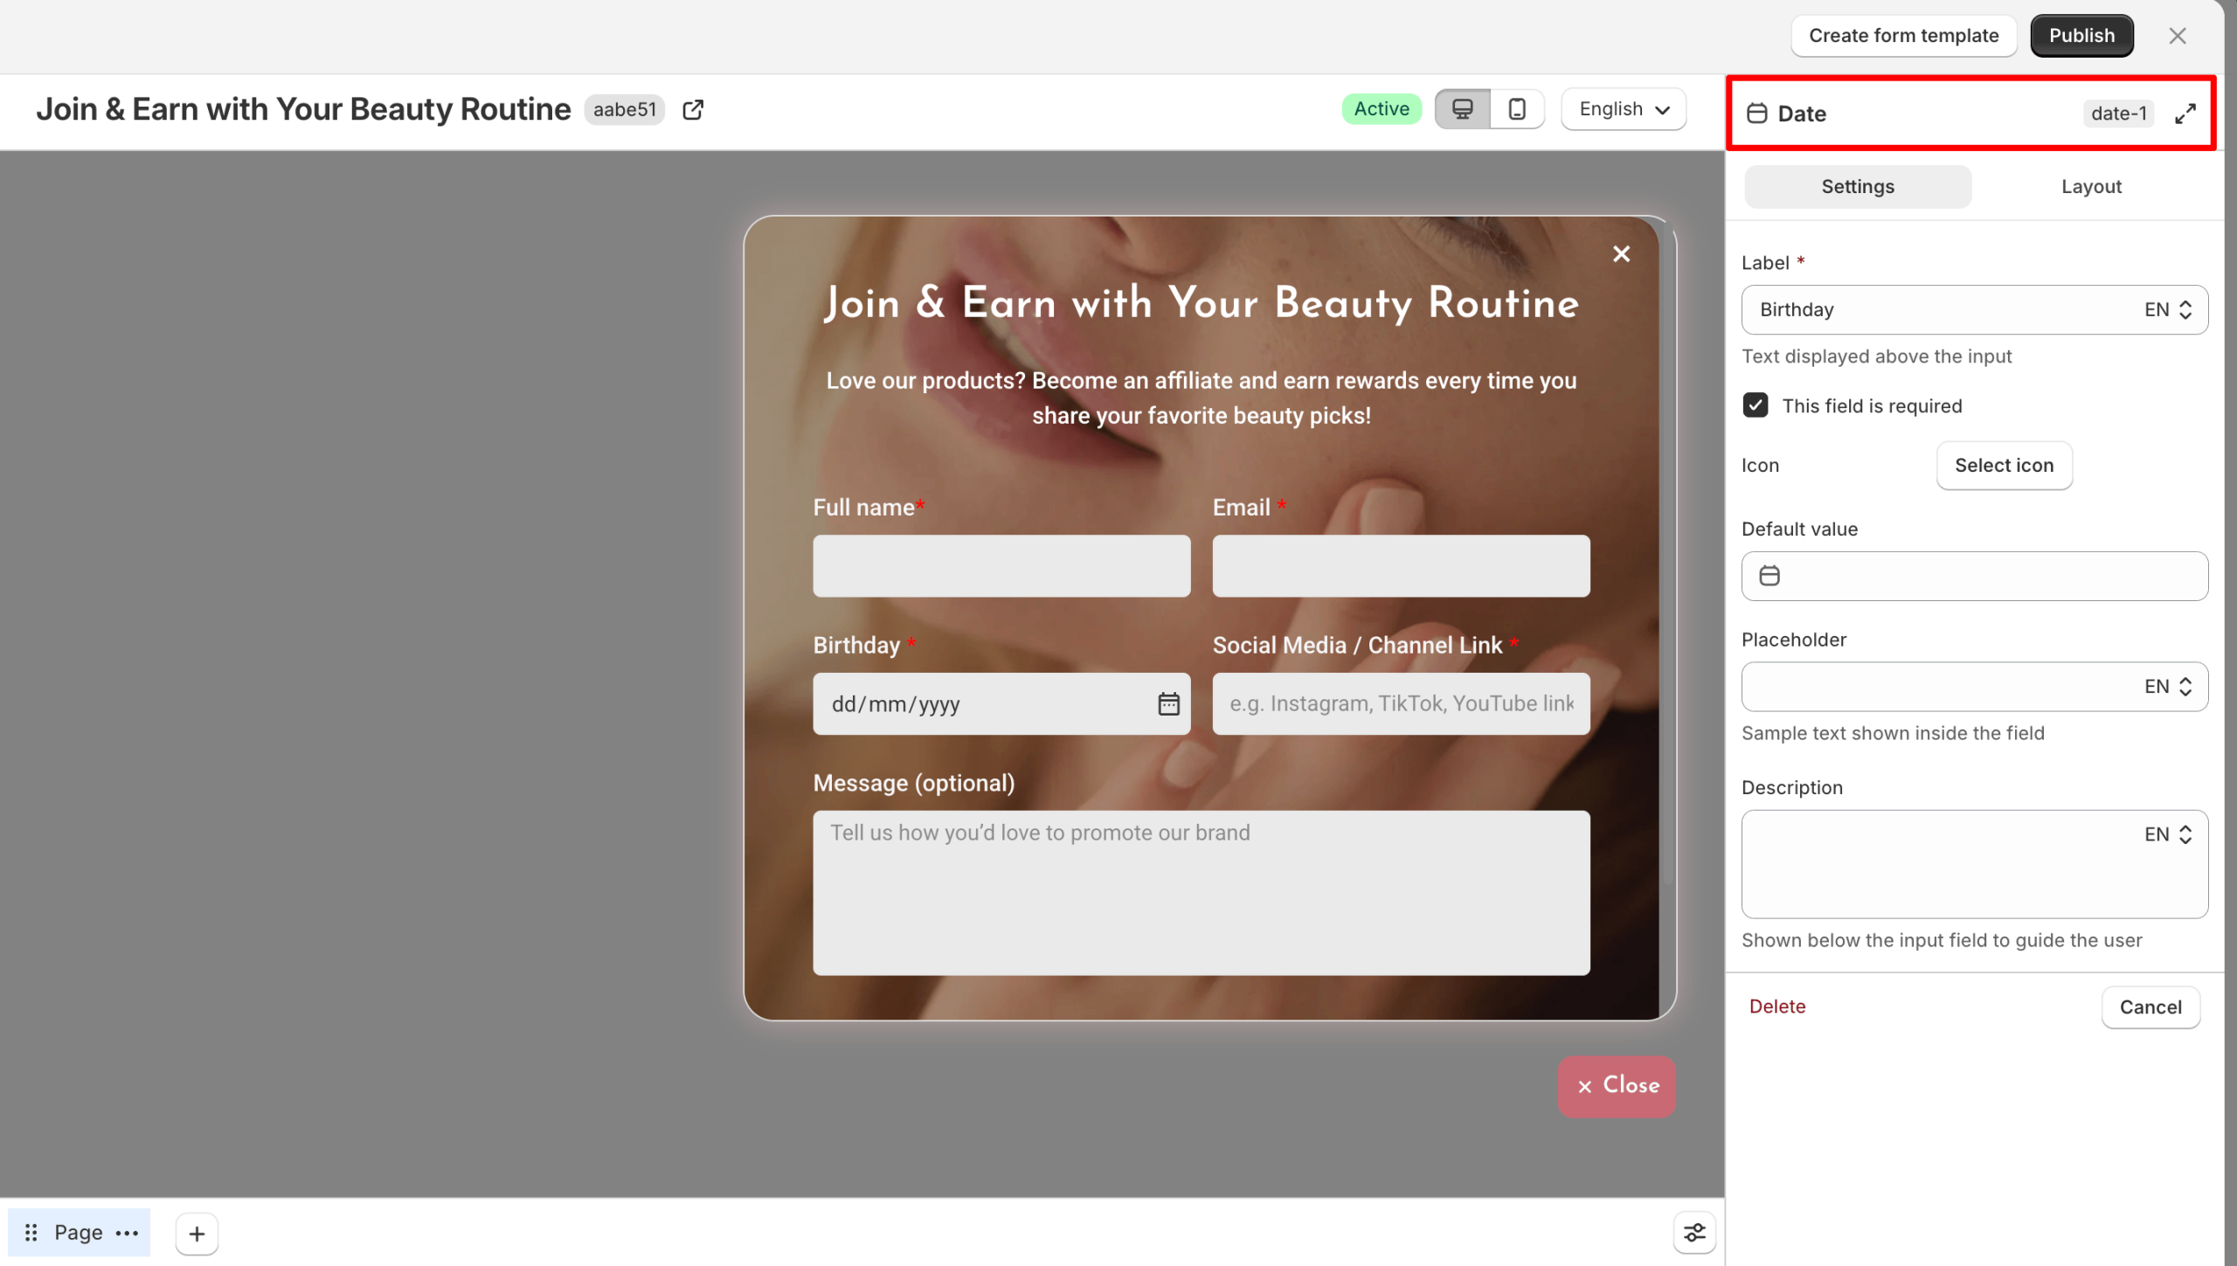Cancel editing the Date field
The height and width of the screenshot is (1266, 2237).
click(2150, 1007)
